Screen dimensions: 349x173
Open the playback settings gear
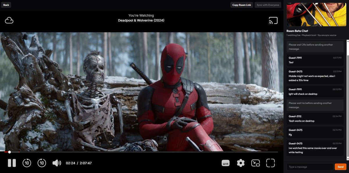pyautogui.click(x=240, y=163)
